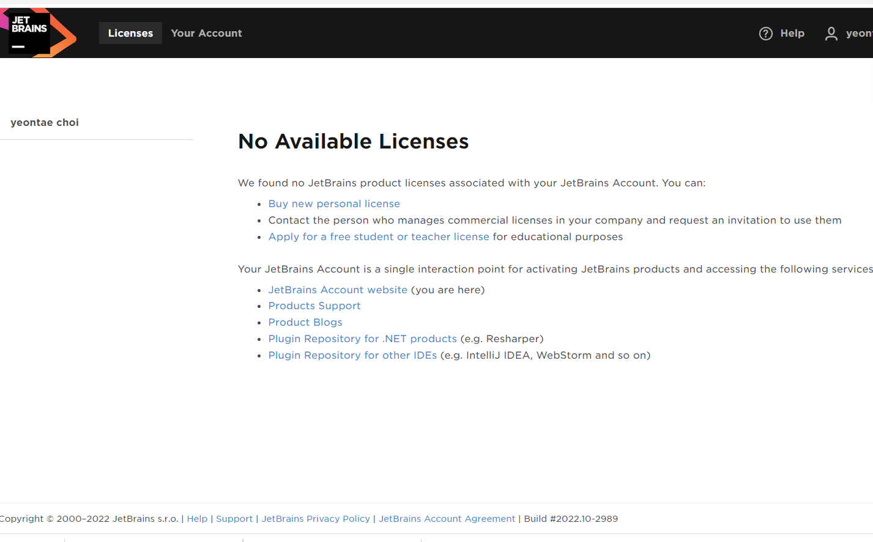This screenshot has width=873, height=542.
Task: Click the Copyright 2000-2022 JetBrains s.r.o. text
Action: (89, 519)
